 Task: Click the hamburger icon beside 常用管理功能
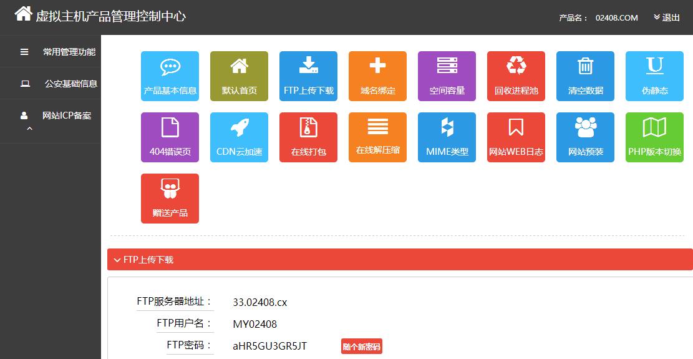(x=24, y=52)
